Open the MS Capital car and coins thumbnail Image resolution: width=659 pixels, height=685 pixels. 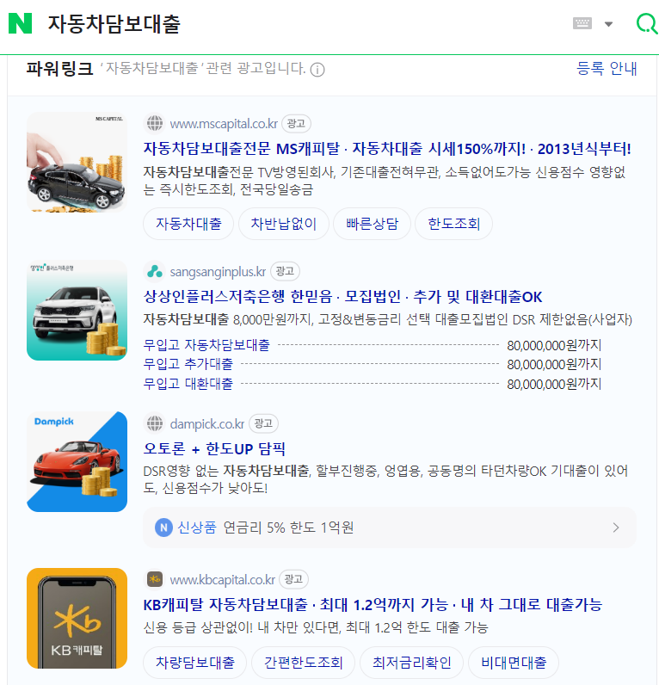pos(77,162)
